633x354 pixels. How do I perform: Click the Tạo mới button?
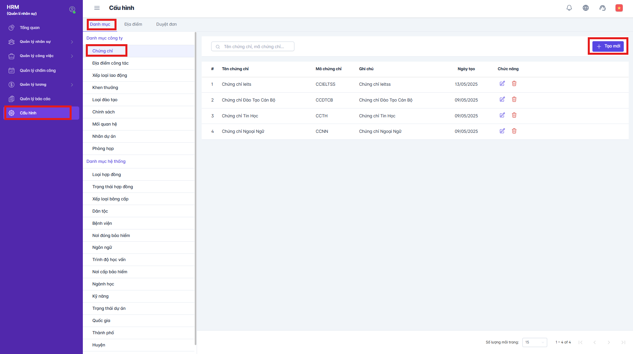coord(608,46)
